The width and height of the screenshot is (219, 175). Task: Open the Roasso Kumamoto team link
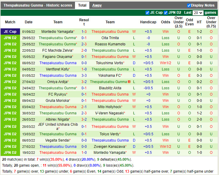[x=110, y=44]
